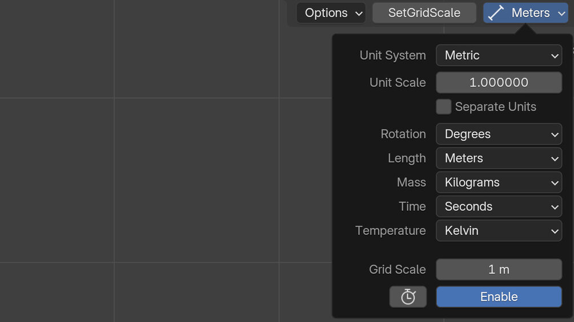Click the chevron on the Kelvin dropdown
574x322 pixels.
(554, 231)
